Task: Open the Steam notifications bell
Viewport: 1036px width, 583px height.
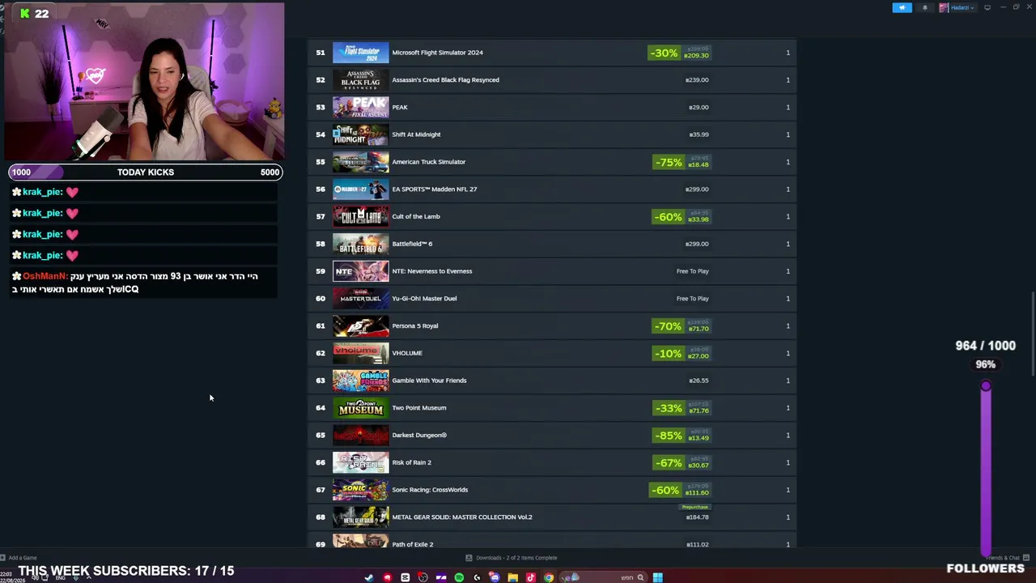Action: coord(925,8)
